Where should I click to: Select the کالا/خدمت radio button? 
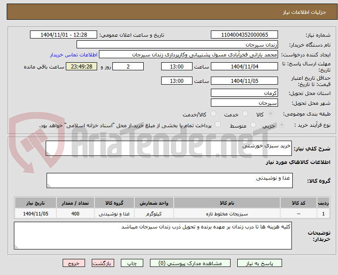pyautogui.click(x=213, y=114)
